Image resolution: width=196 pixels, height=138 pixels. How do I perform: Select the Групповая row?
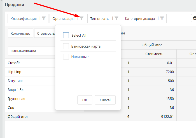(30, 99)
